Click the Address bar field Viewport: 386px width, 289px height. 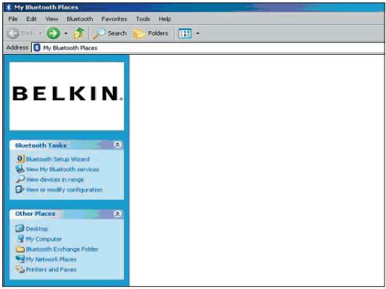click(208, 47)
